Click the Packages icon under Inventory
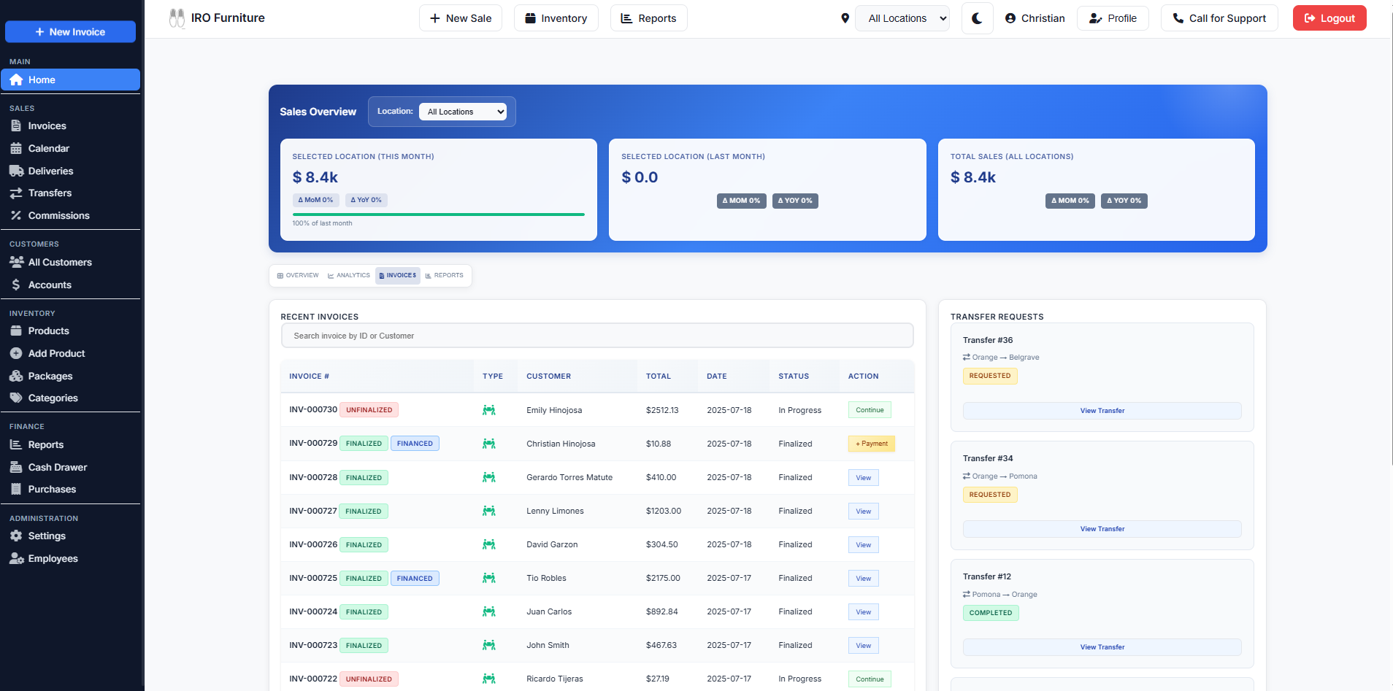The image size is (1393, 691). pyautogui.click(x=16, y=376)
